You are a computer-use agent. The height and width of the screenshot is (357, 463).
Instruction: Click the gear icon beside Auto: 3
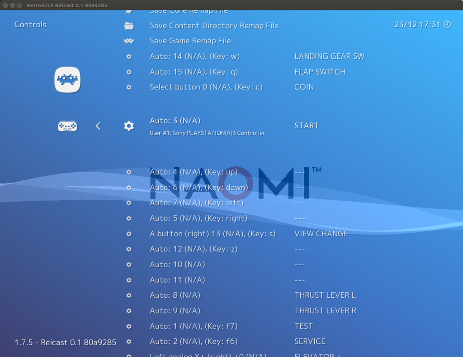(x=129, y=126)
